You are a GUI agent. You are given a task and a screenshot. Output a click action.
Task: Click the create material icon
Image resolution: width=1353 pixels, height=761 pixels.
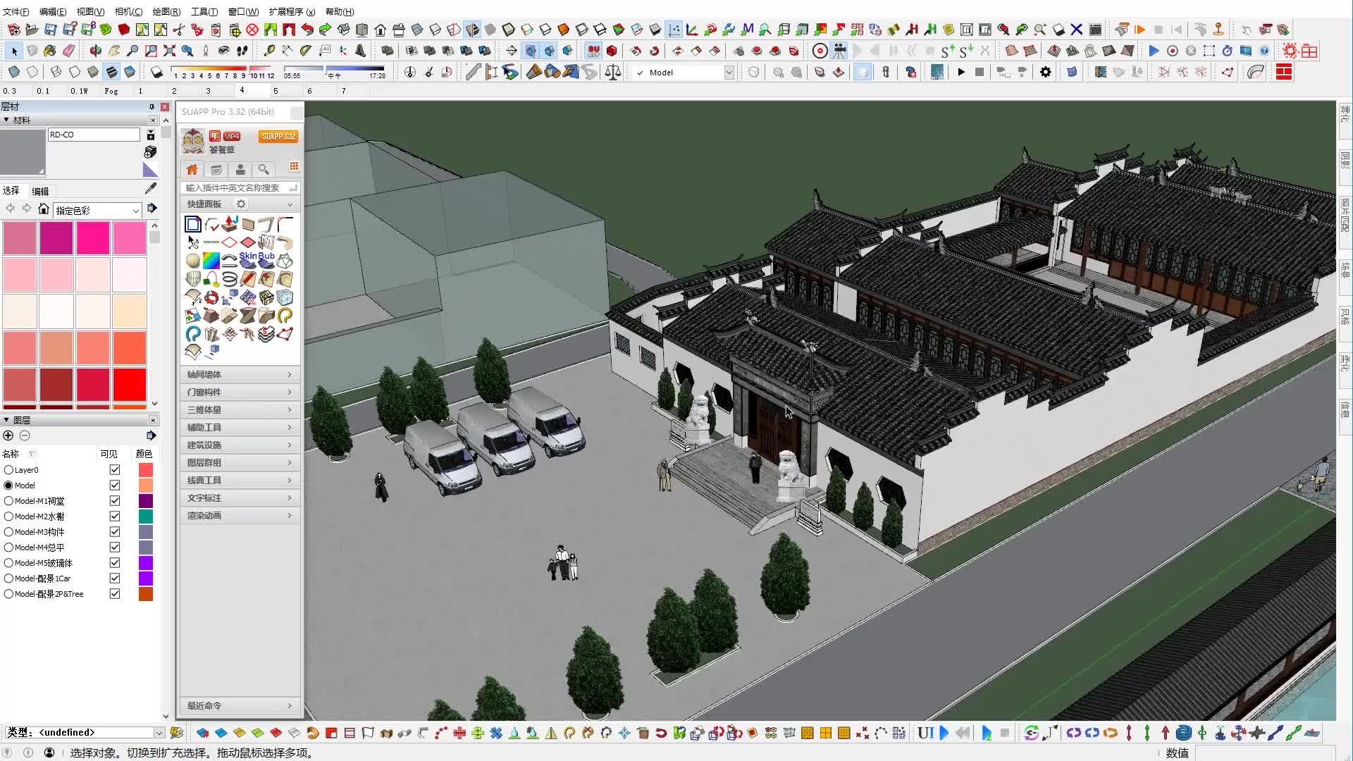[150, 151]
